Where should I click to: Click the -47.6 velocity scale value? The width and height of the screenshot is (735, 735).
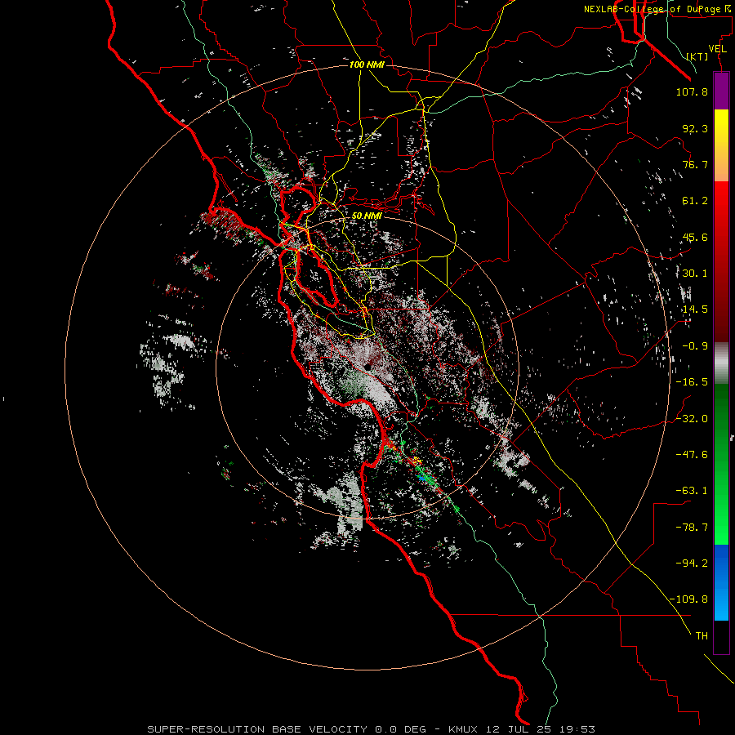[x=692, y=455]
